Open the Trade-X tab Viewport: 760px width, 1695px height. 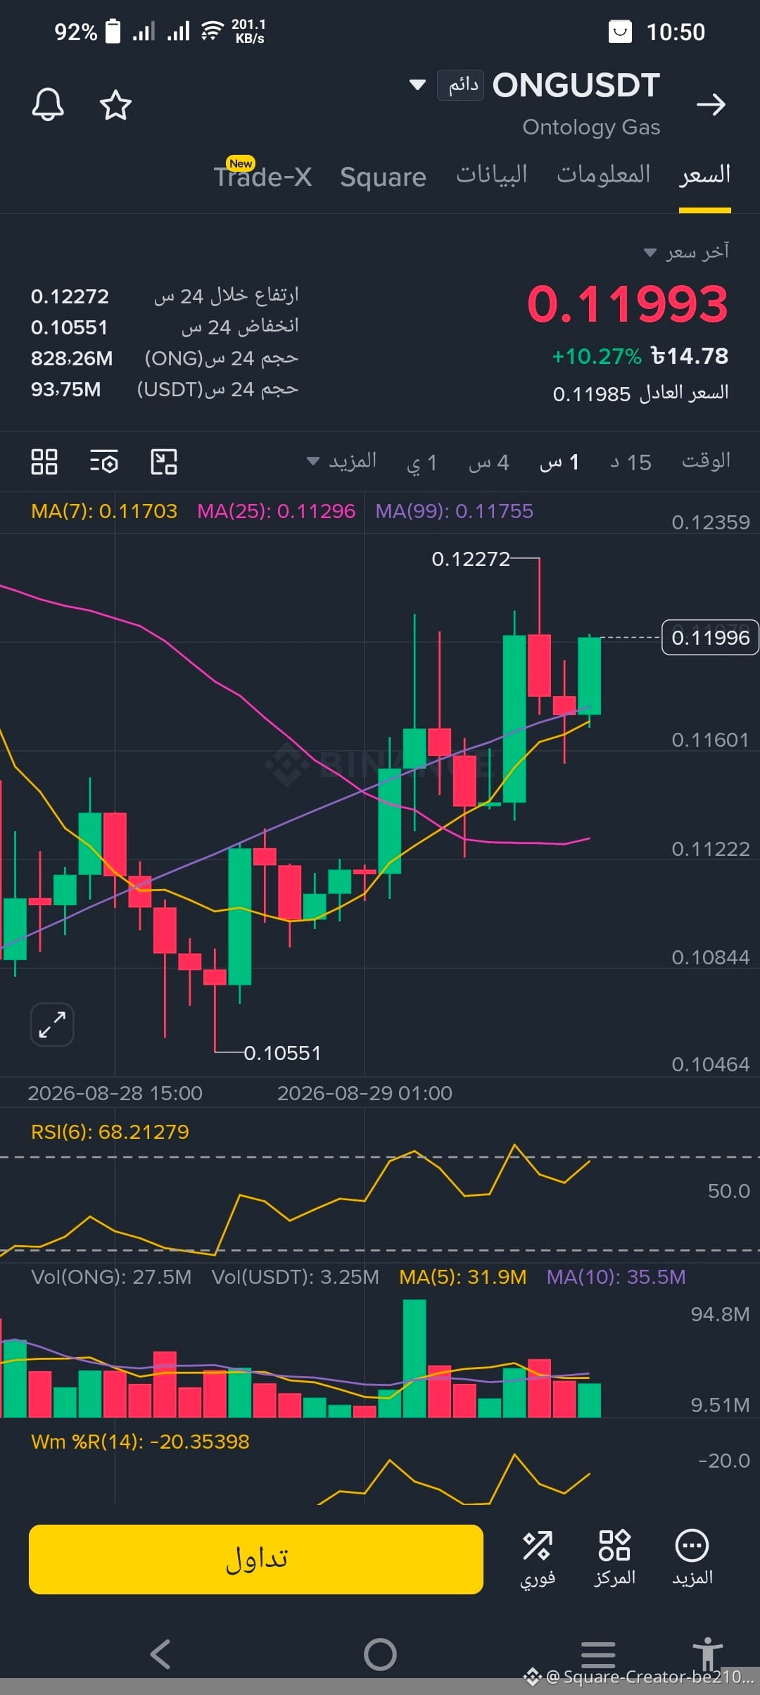tap(263, 176)
